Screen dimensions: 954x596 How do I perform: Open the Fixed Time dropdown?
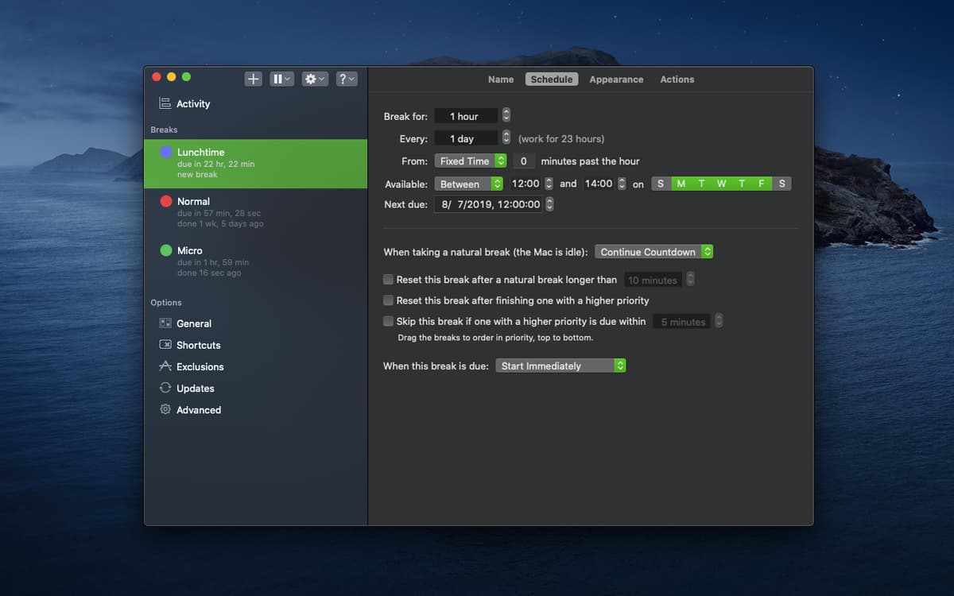pyautogui.click(x=471, y=161)
